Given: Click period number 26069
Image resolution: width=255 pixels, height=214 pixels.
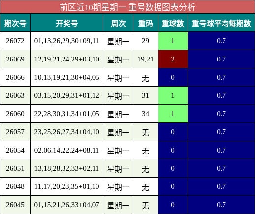Looking at the screenshot, I should point(15,59).
